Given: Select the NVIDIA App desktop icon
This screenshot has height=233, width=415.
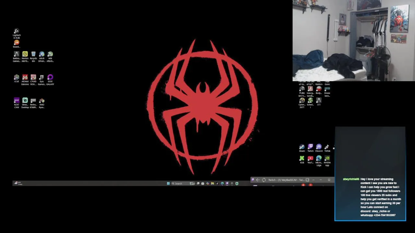Looking at the screenshot, I should (327, 161).
